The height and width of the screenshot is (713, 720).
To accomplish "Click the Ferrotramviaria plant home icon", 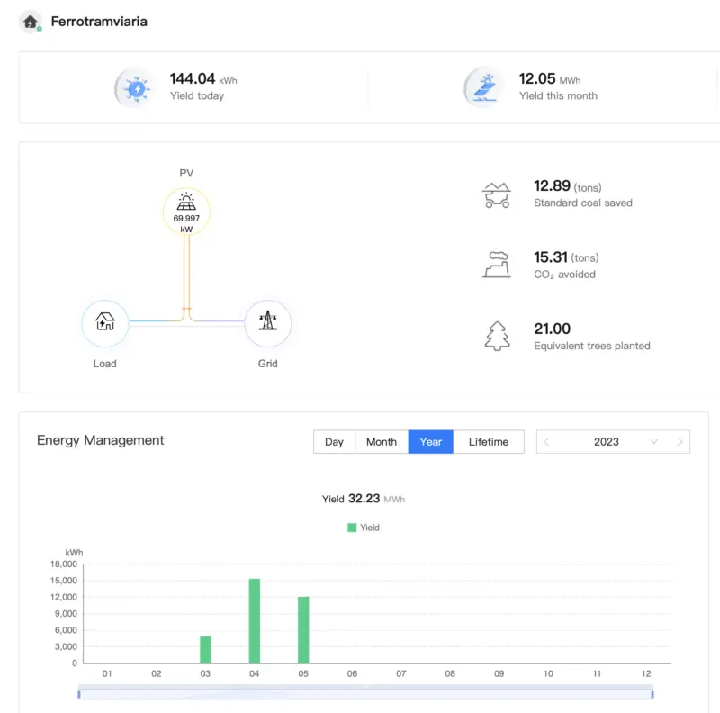I will pos(31,22).
